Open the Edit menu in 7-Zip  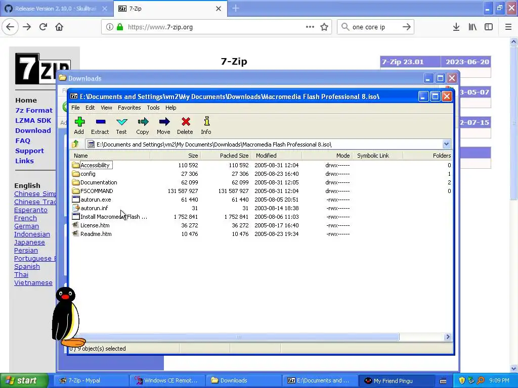(90, 108)
